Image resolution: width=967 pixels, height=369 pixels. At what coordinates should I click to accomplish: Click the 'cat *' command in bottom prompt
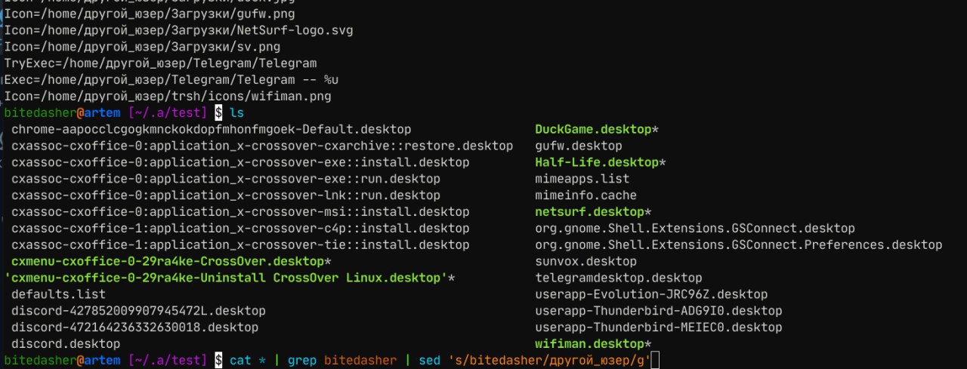248,361
